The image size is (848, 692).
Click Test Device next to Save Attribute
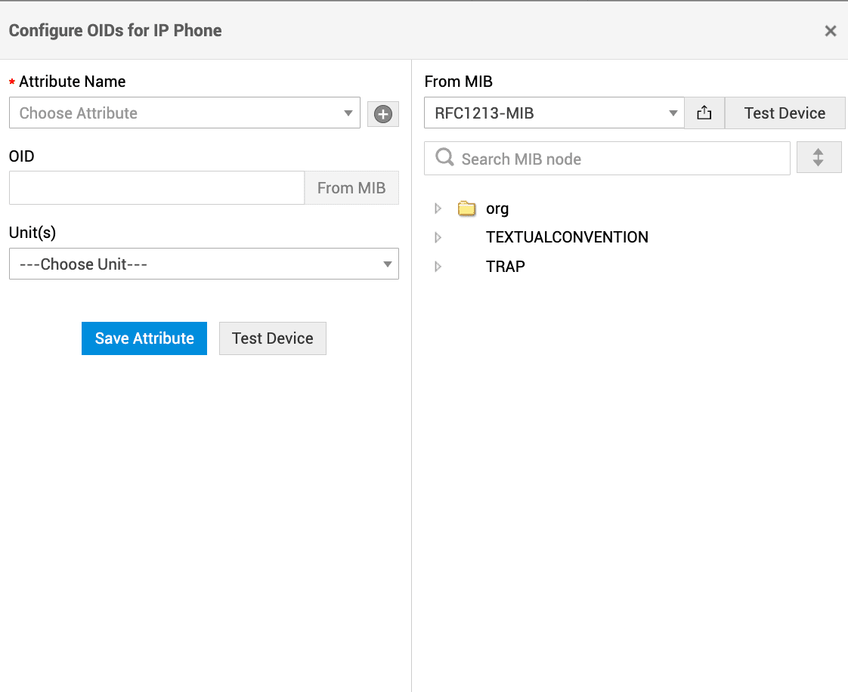tap(272, 338)
